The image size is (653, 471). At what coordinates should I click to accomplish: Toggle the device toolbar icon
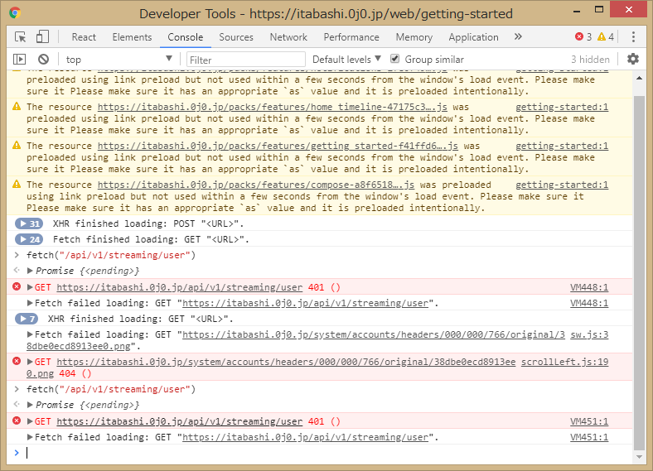coord(42,37)
